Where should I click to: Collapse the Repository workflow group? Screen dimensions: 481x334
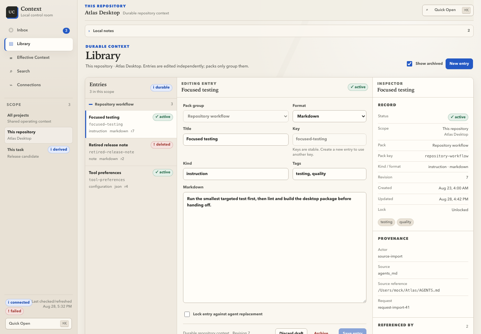coord(131,105)
